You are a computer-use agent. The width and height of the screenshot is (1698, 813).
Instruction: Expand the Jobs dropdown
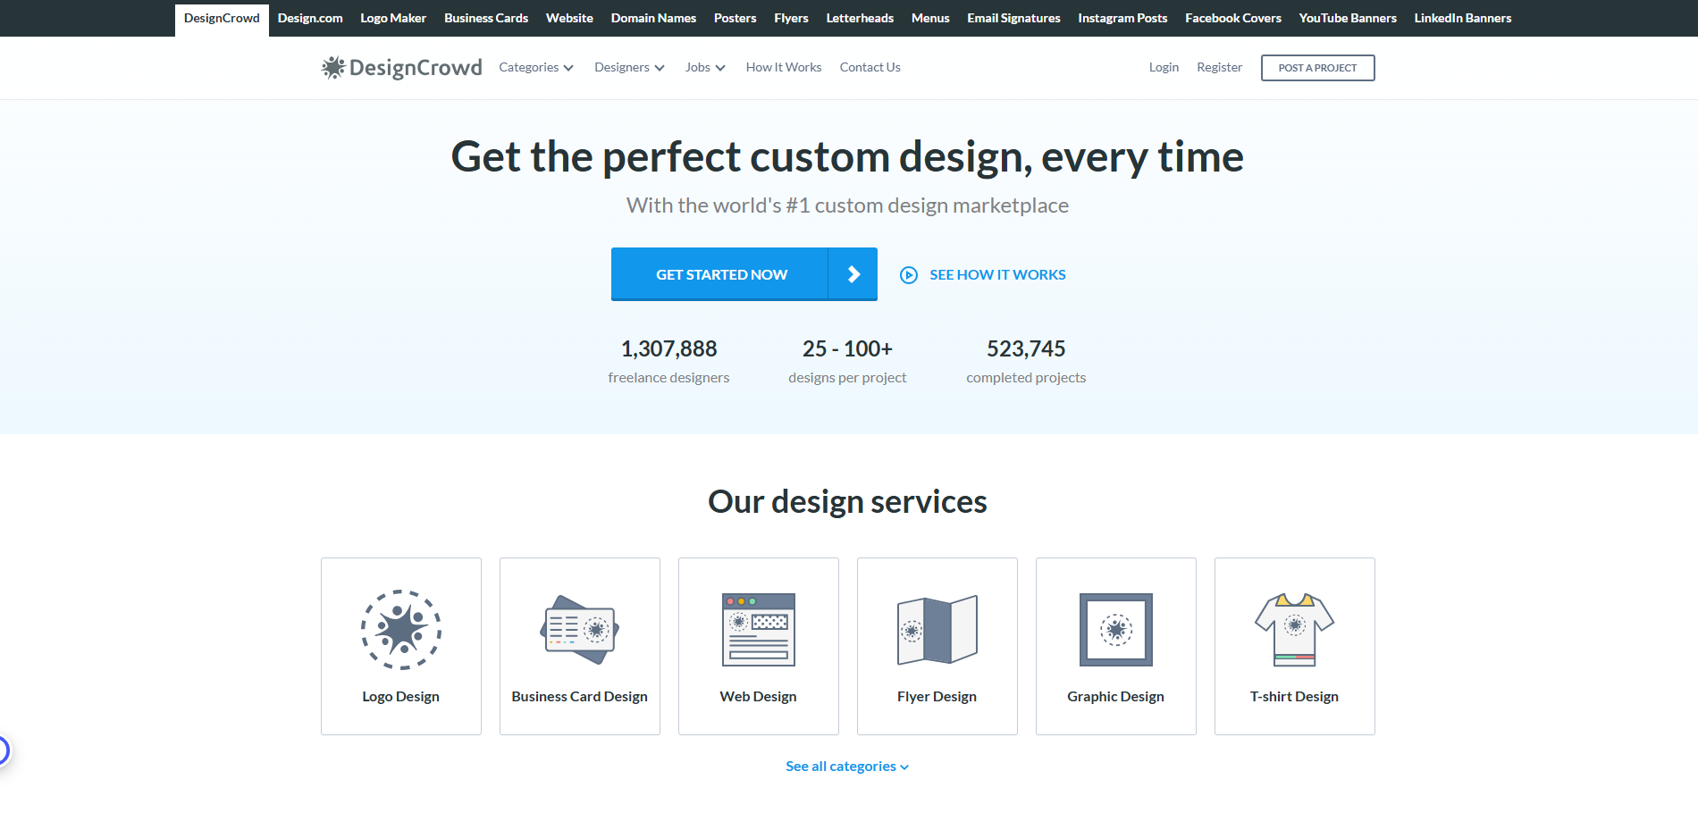click(704, 67)
